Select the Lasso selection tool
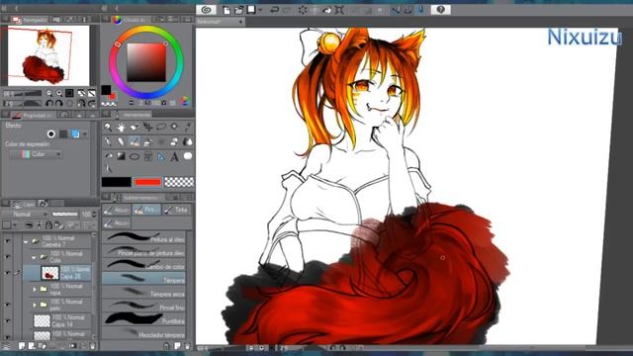Image resolution: width=633 pixels, height=356 pixels. (x=161, y=128)
